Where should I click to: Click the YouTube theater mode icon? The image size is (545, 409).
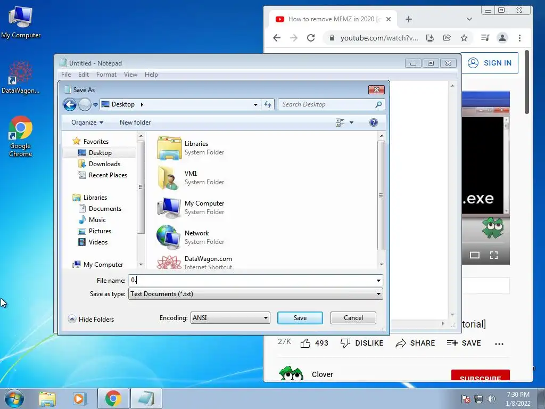click(474, 255)
